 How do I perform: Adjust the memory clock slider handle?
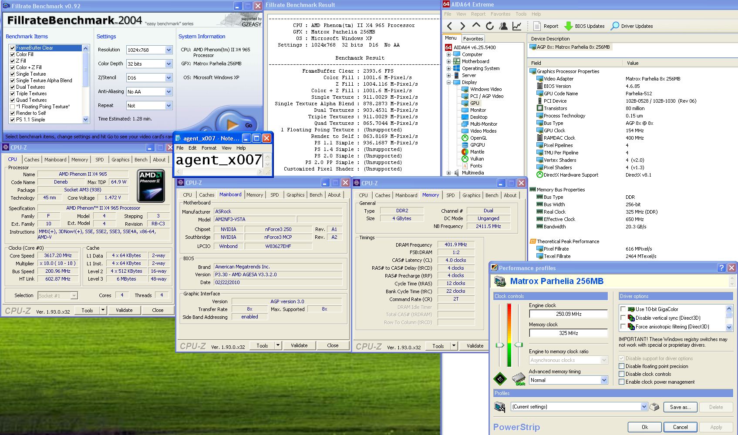coord(519,345)
